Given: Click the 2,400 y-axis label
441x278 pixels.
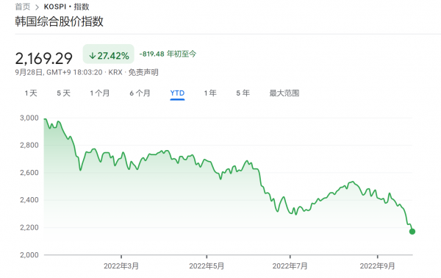Looking at the screenshot, I should (29, 200).
